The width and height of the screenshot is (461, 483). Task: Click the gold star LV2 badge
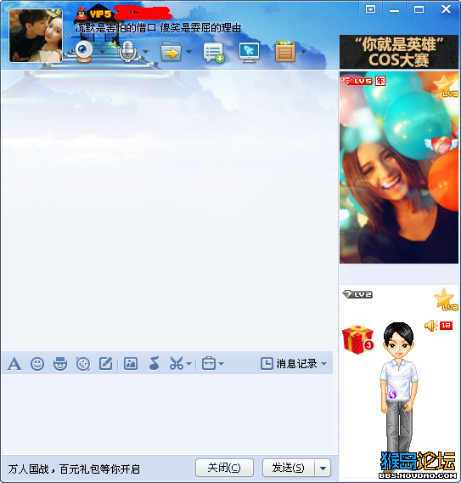tap(445, 299)
